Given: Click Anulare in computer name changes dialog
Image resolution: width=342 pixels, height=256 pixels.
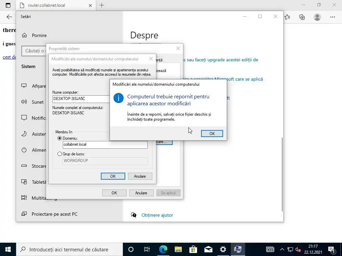Looking at the screenshot, I should [x=140, y=176].
